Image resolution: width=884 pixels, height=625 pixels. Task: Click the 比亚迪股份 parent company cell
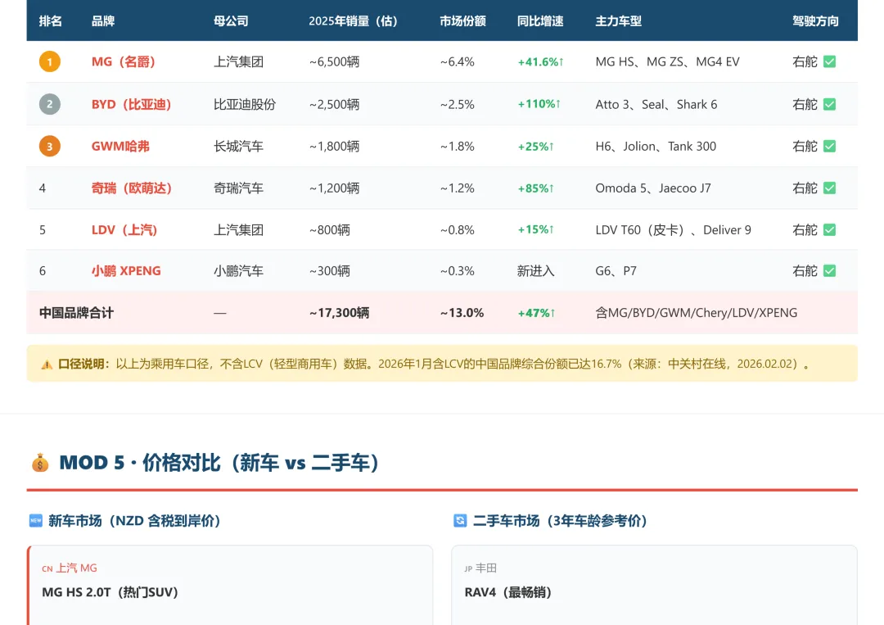[245, 104]
